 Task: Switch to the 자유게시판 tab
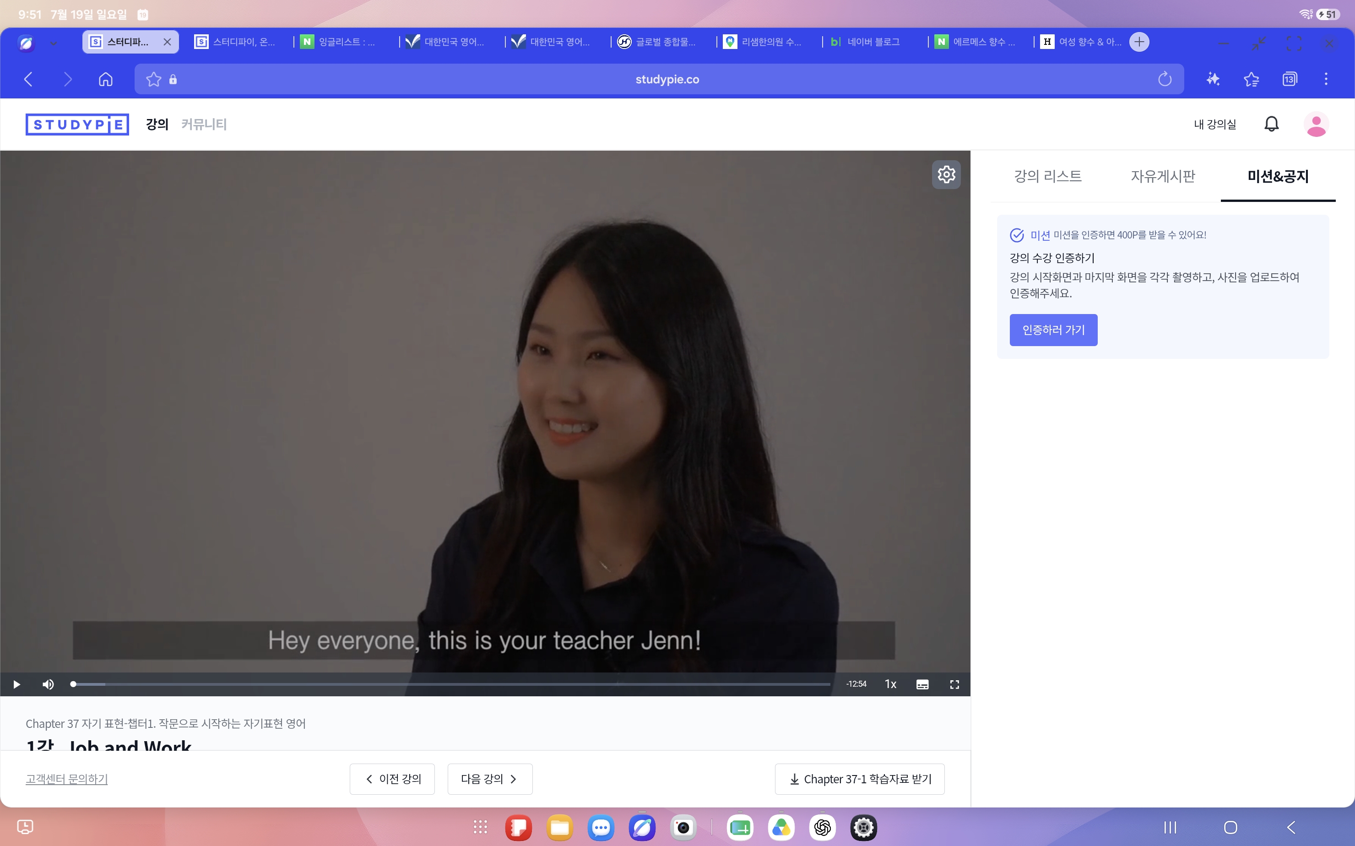(1163, 176)
